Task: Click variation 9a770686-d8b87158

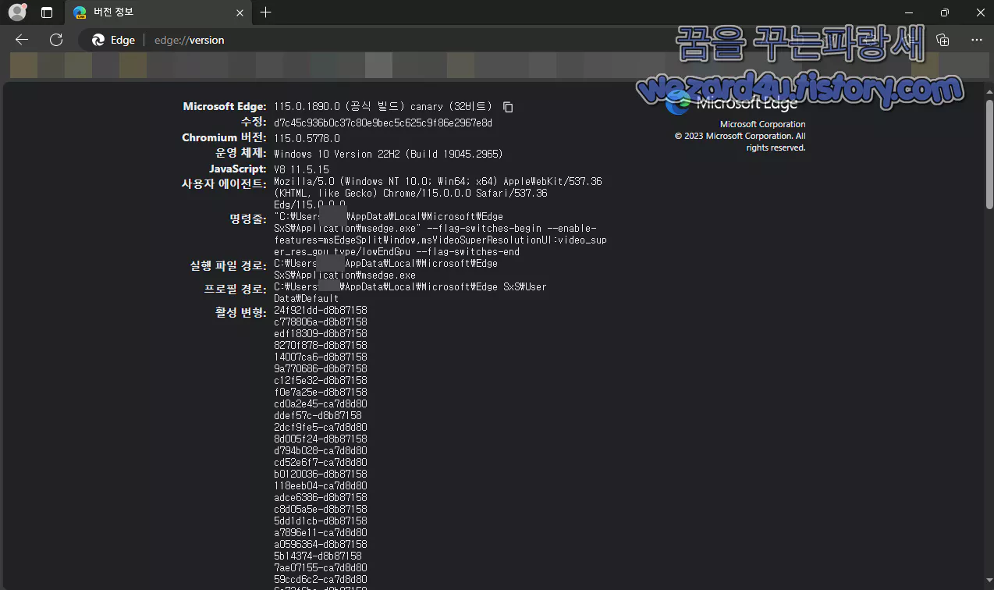Action: 321,368
